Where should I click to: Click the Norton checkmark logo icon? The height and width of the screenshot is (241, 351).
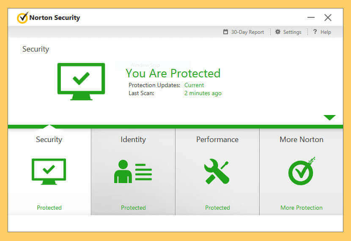22,18
